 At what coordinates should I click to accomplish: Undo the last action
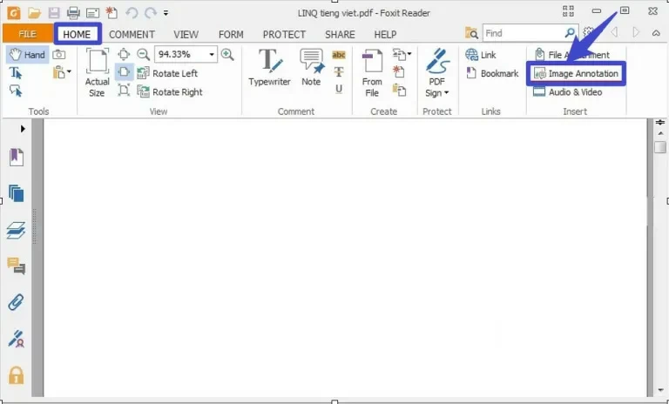[132, 13]
